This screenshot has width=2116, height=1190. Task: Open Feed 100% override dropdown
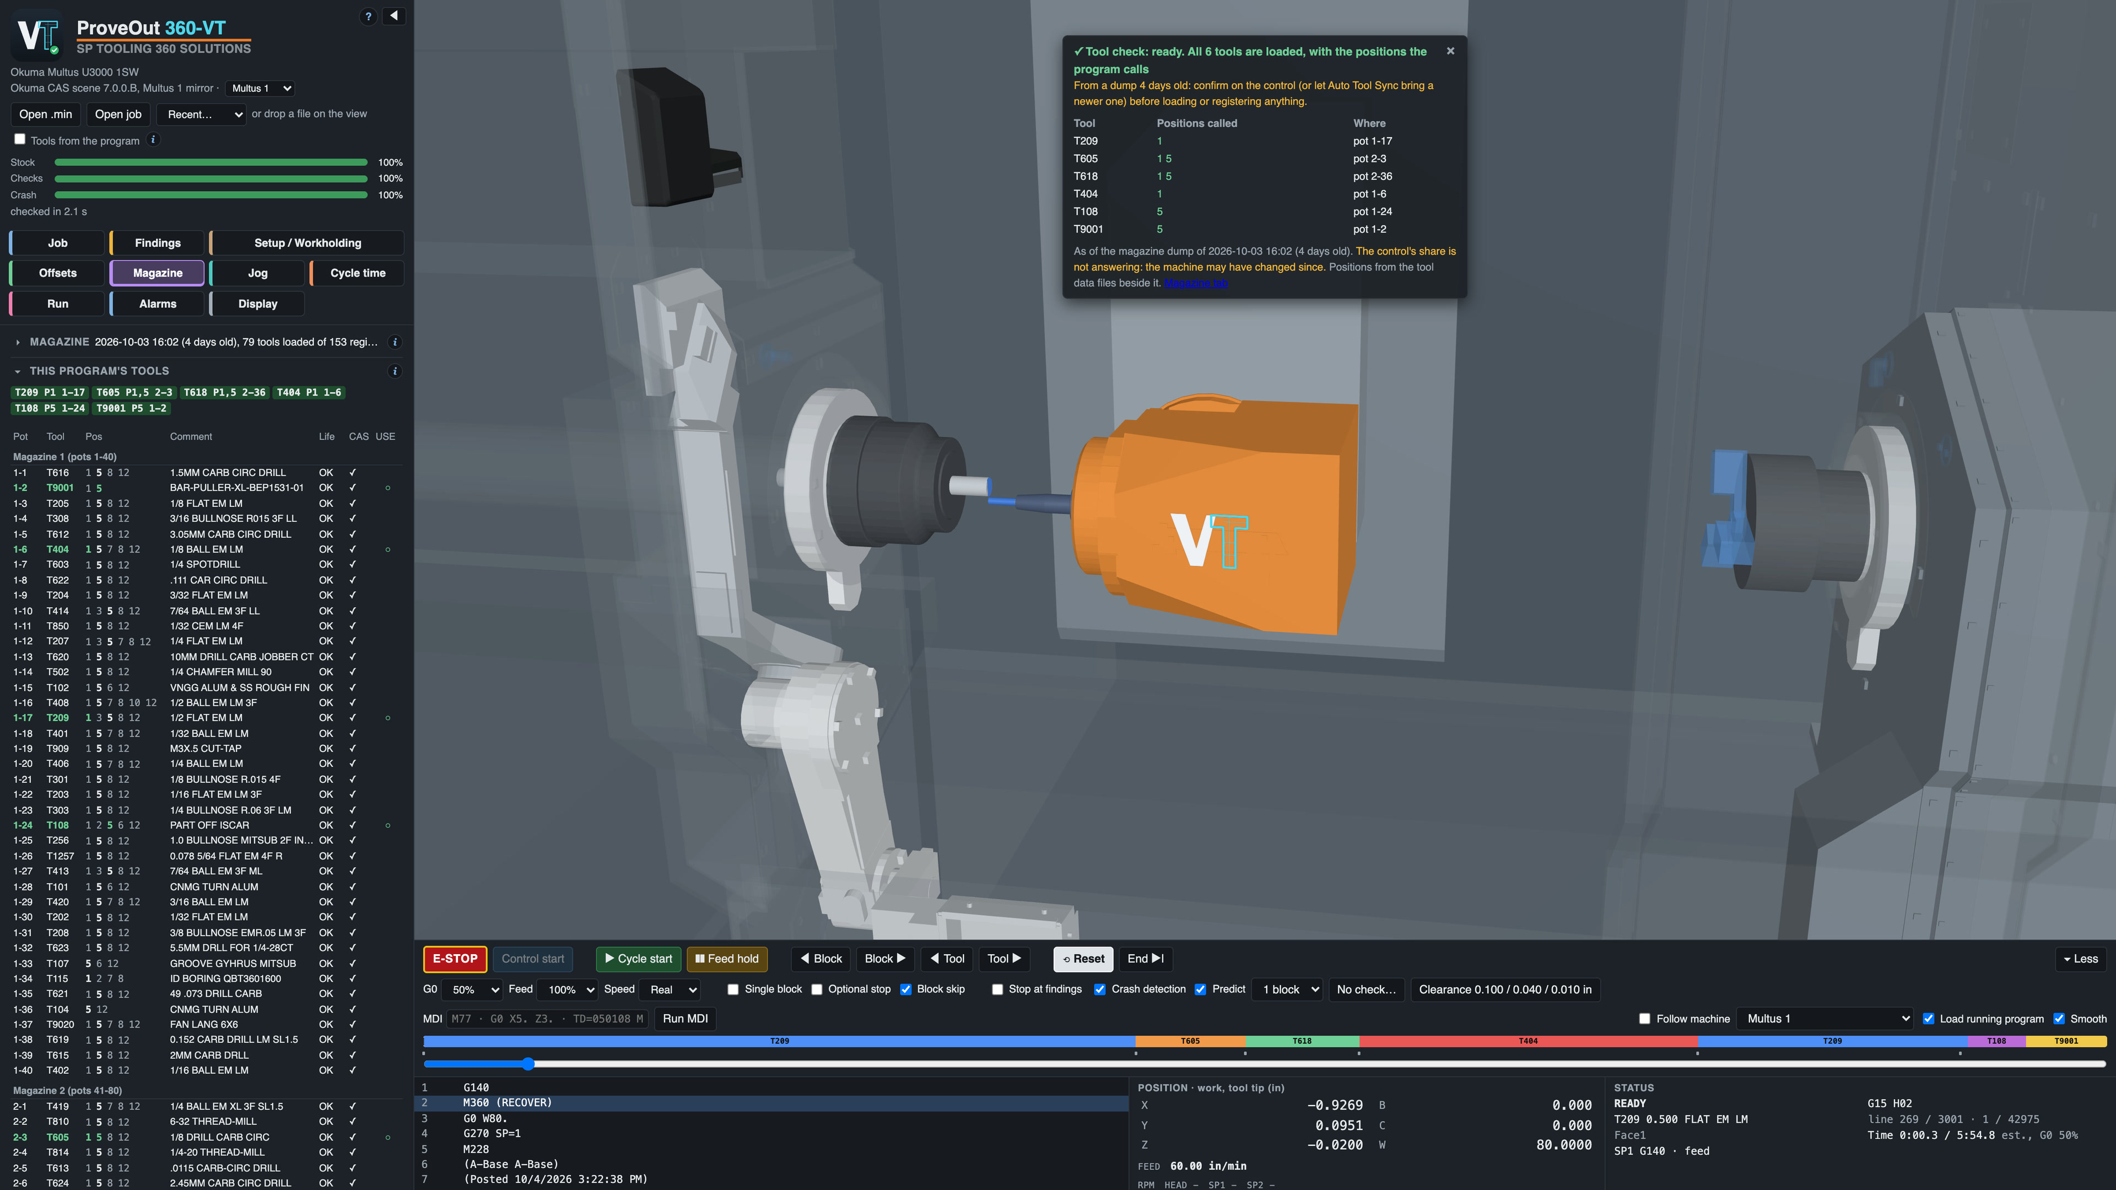pos(567,989)
